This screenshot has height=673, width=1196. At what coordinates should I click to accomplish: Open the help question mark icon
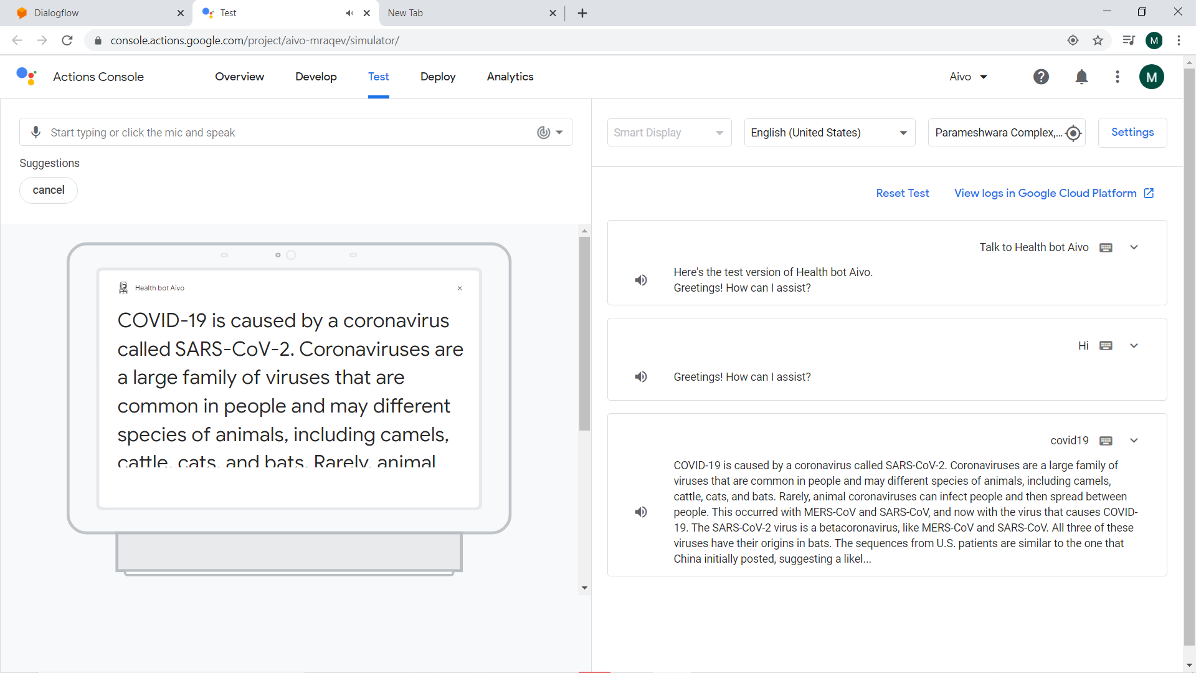[x=1041, y=77]
